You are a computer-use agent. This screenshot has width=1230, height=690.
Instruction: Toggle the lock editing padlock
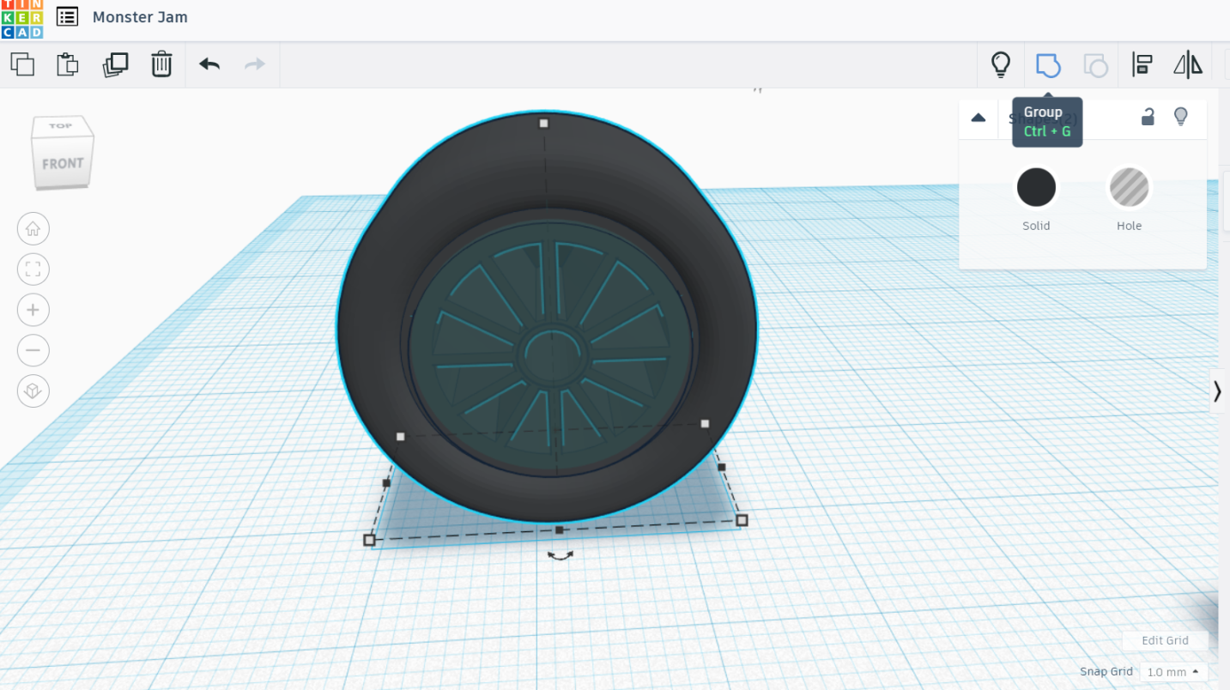(1148, 117)
